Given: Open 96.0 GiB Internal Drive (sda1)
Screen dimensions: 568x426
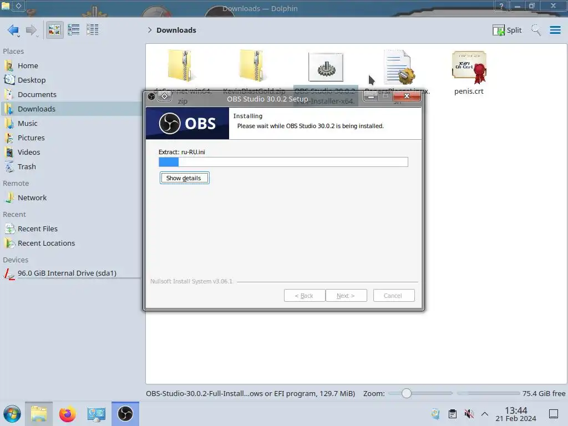Looking at the screenshot, I should (71, 273).
